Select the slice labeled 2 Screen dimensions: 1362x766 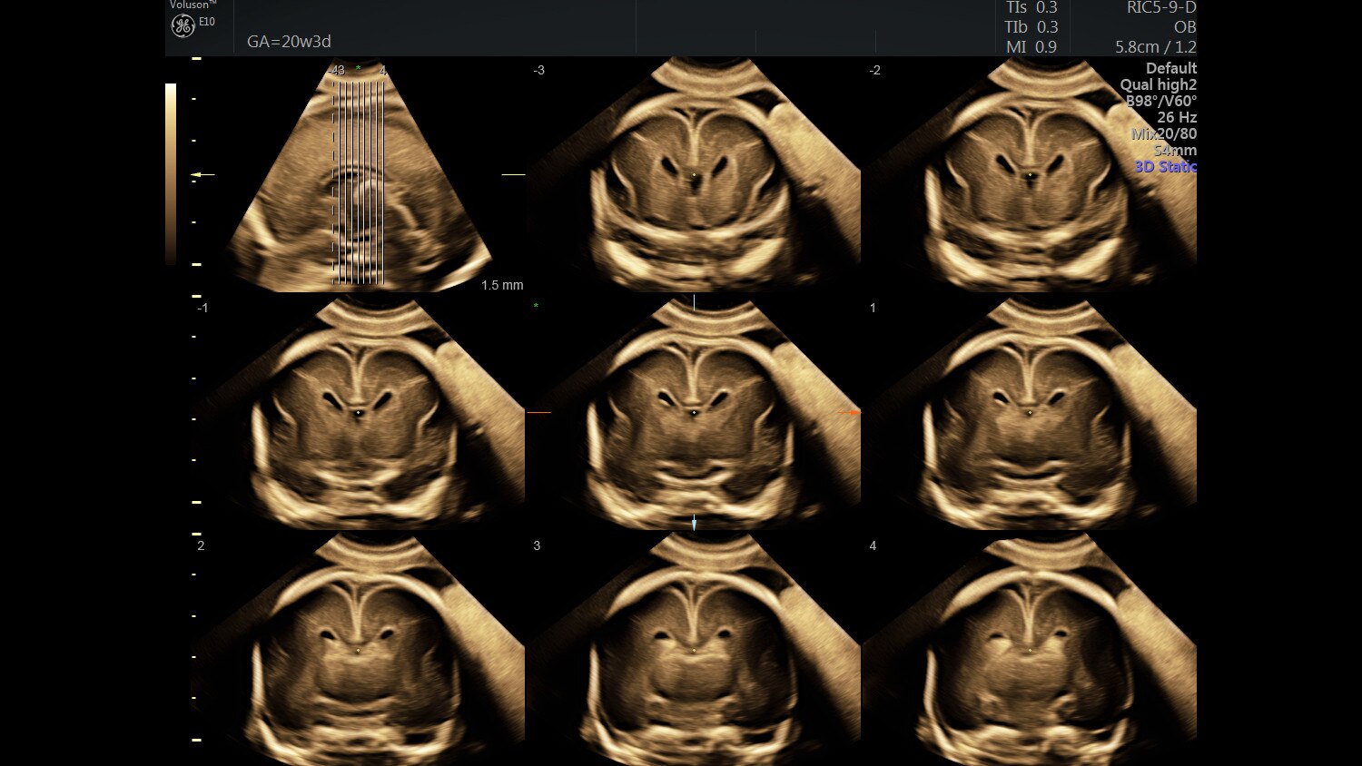358,651
